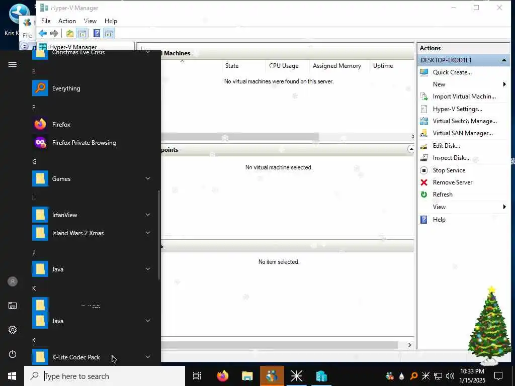515x386 pixels.
Task: Click the Import Virtual Machine icon
Action: click(x=424, y=96)
